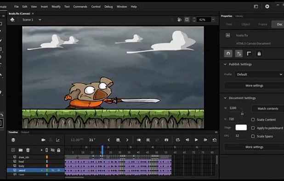The height and width of the screenshot is (181, 284).
Task: Open the layer depth graph icon
Action: click(x=58, y=140)
